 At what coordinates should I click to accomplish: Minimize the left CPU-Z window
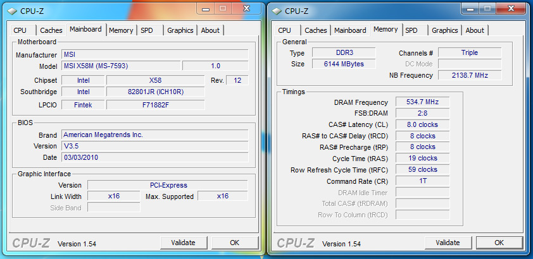coord(205,9)
